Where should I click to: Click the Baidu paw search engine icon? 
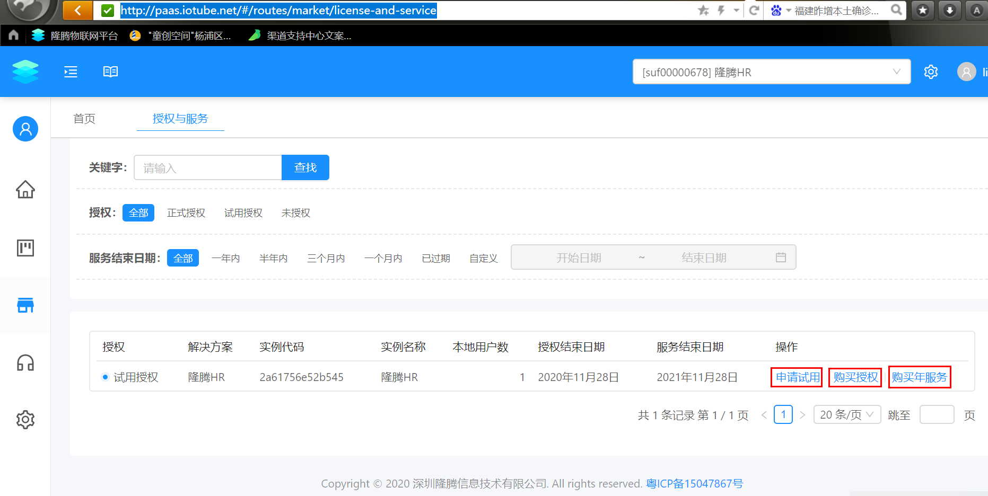776,10
